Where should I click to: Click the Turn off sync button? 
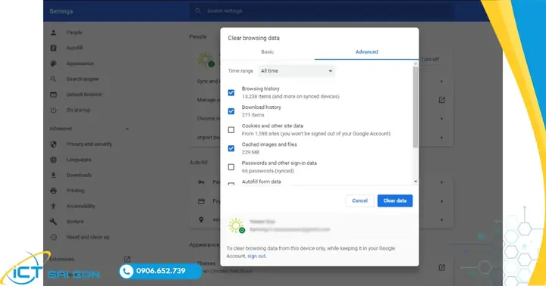tap(430, 59)
